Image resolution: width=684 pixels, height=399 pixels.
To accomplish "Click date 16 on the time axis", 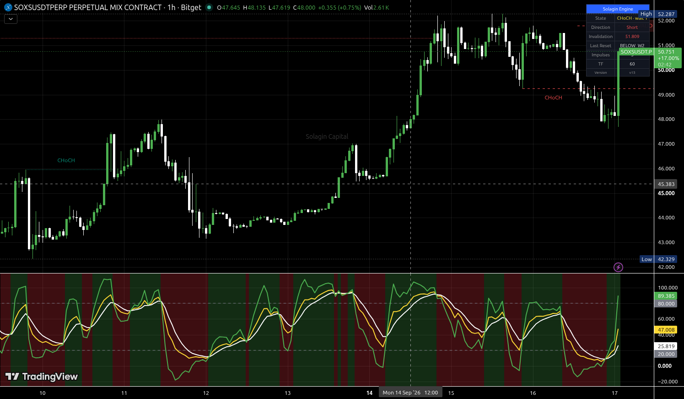I will pos(533,393).
